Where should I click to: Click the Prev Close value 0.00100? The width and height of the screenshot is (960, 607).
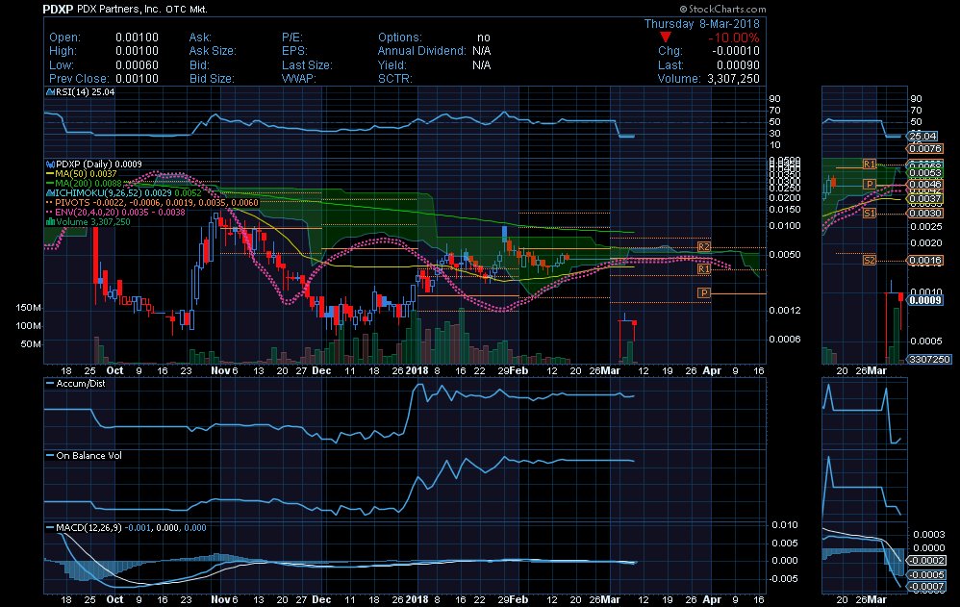[138, 79]
